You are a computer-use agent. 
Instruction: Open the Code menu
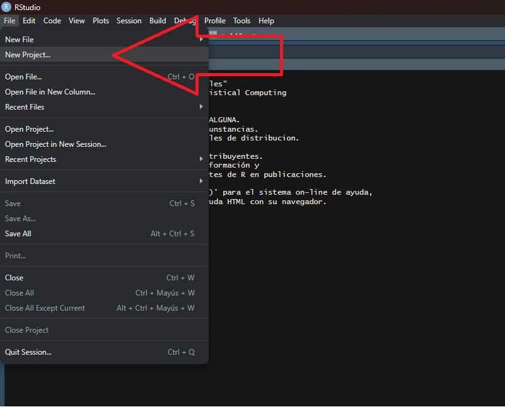52,21
